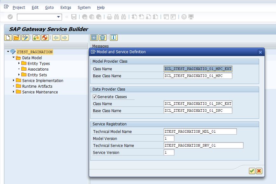Click the Next Page icon
This screenshot has width=276, height=184.
[148, 17]
